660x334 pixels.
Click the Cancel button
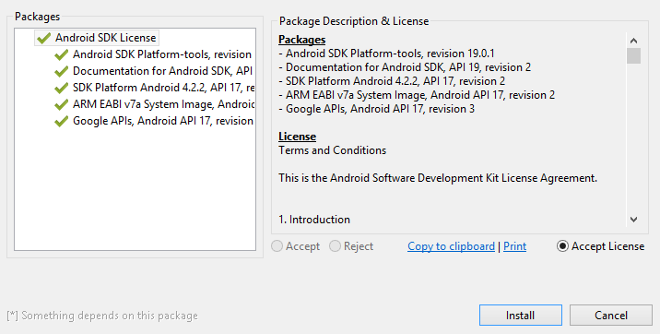(611, 316)
